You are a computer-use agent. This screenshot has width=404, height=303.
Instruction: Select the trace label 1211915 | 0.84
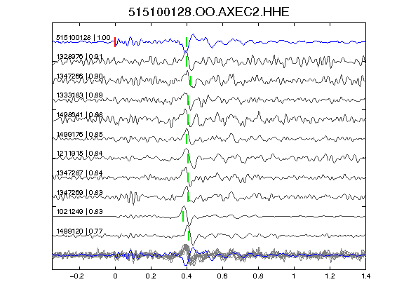coord(79,154)
